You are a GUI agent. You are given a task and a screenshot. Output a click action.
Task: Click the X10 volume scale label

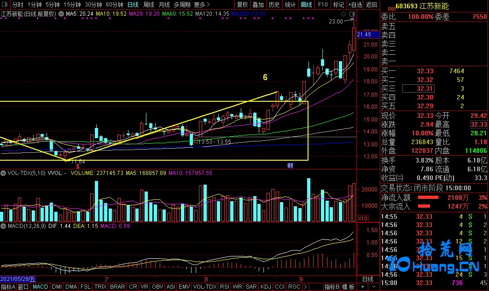(x=362, y=218)
